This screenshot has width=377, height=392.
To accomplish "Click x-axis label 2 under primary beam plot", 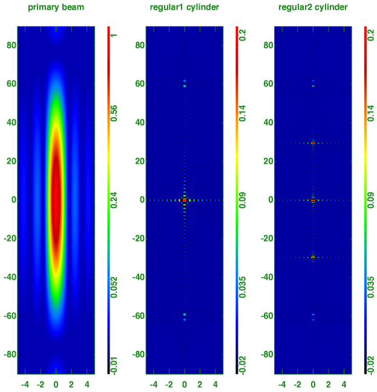I will click(x=71, y=384).
